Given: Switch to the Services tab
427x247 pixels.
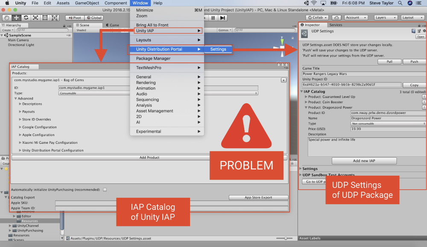Looking at the screenshot, I should [x=336, y=25].
